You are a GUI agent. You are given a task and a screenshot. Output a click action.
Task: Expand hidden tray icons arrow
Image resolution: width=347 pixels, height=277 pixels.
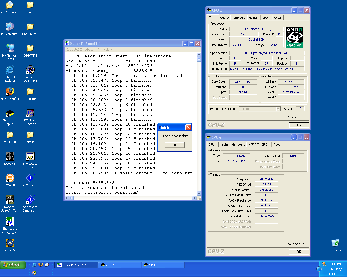pyautogui.click(x=319, y=269)
